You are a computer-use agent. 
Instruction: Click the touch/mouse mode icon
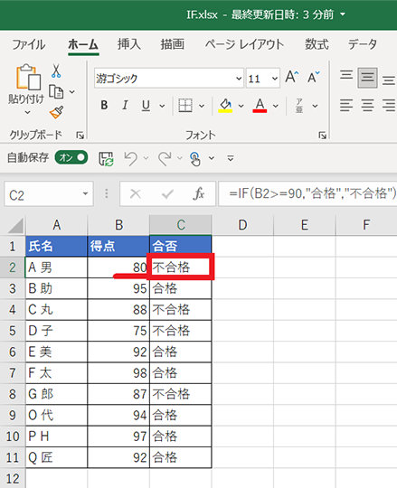pyautogui.click(x=195, y=159)
